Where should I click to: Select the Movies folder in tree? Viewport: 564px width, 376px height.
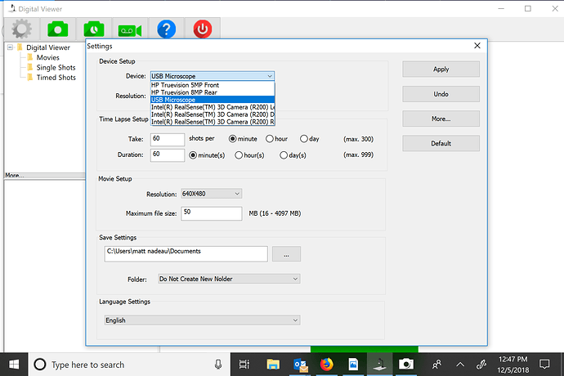tap(48, 57)
